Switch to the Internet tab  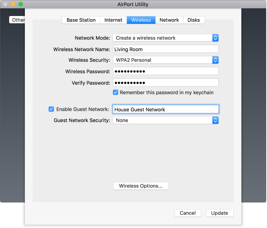[x=113, y=20]
